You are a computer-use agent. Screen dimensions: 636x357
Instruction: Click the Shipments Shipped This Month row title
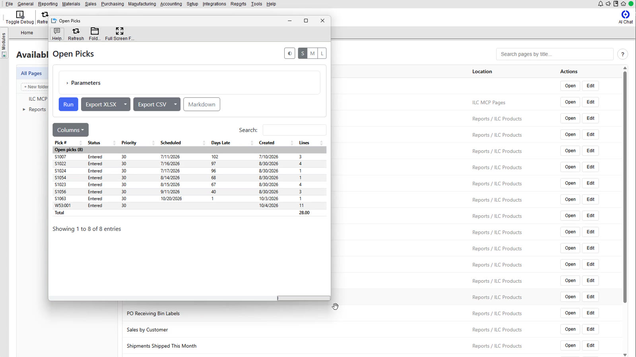161,346
